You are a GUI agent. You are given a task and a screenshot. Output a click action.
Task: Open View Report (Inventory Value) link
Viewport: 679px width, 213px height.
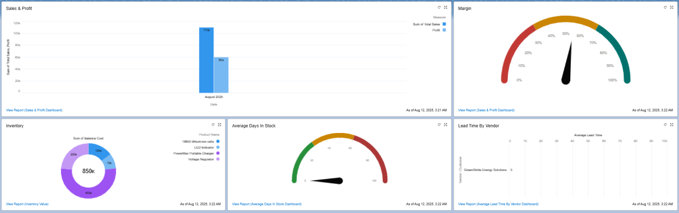[27, 204]
